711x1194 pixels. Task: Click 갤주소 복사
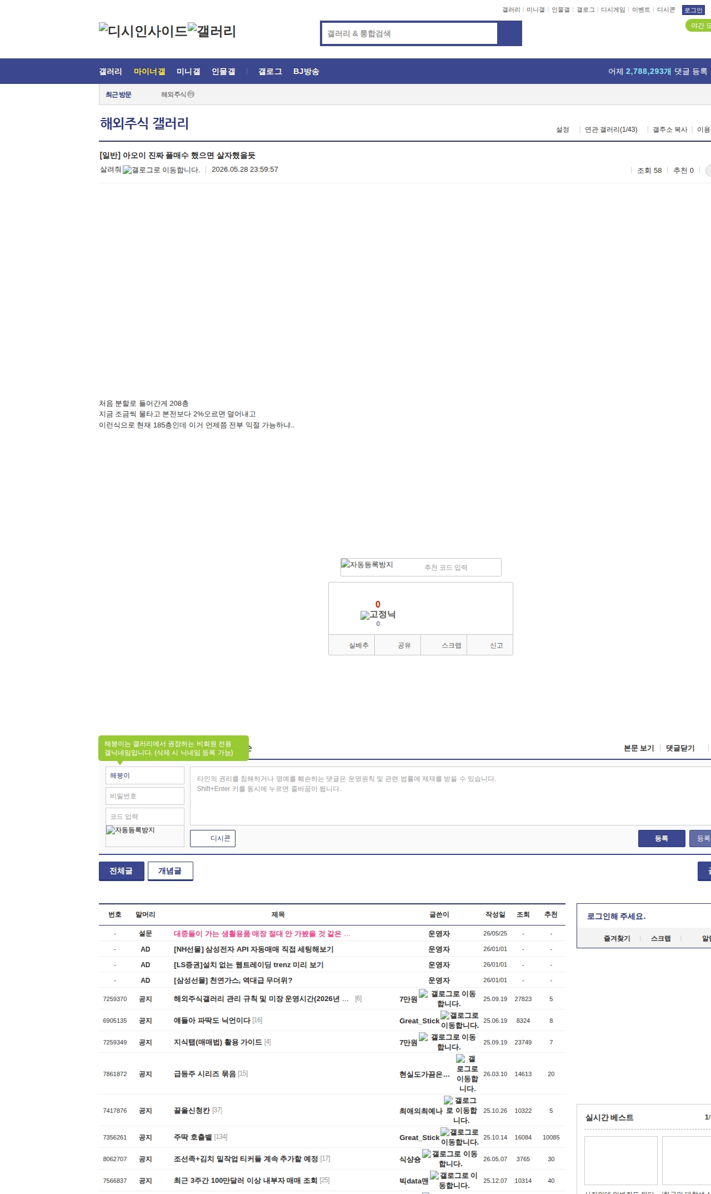pyautogui.click(x=670, y=130)
